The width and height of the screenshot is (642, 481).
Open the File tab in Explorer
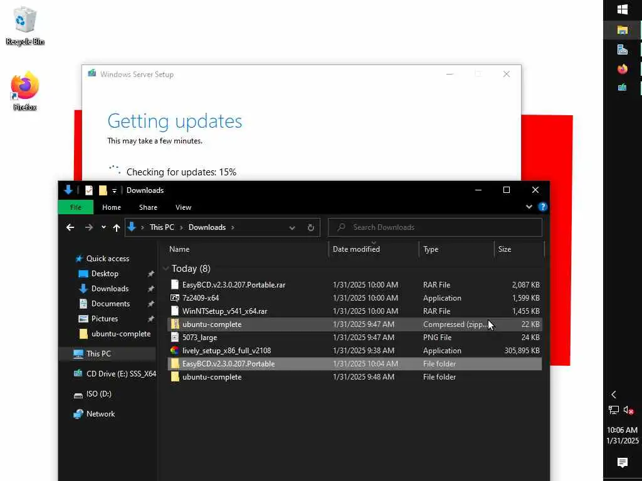[x=76, y=207]
